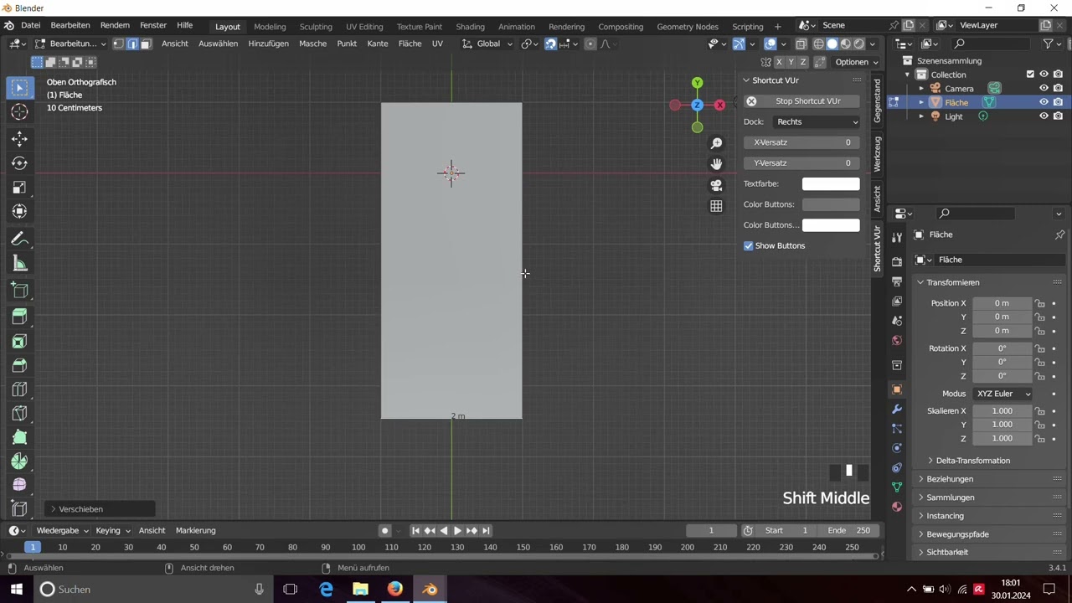The width and height of the screenshot is (1072, 603).
Task: Click the Textfarbe white color swatch
Action: pos(831,184)
